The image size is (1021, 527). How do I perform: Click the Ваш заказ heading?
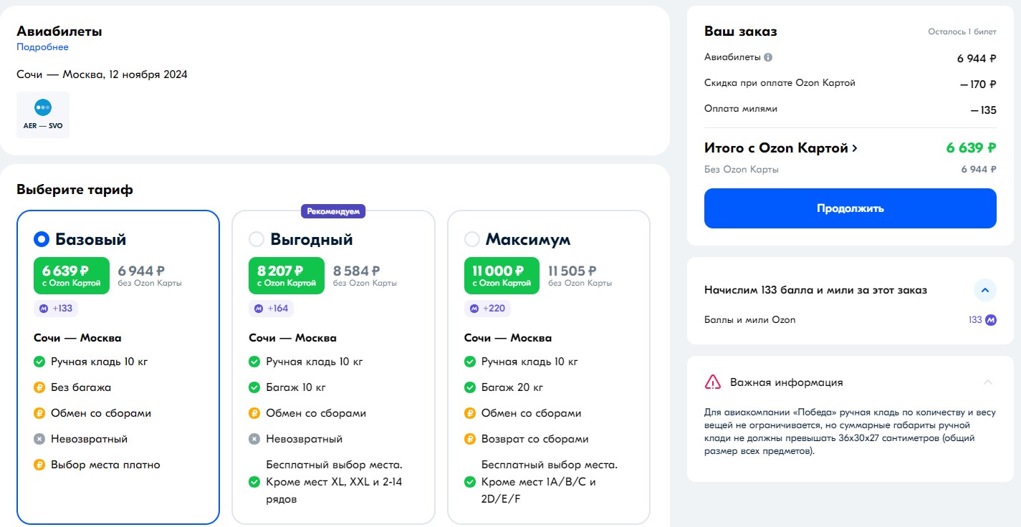pos(741,32)
